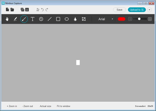Select the straight line tool
Viewport: 156px width, 111px height.
click(50, 19)
